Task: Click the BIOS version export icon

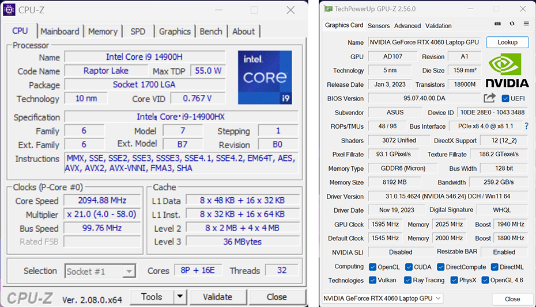Action: 489,98
